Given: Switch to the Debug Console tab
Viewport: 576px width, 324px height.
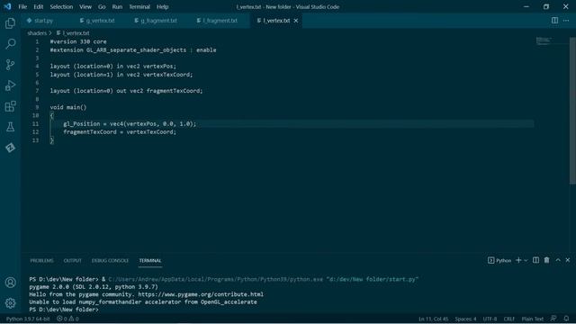Looking at the screenshot, I should tap(110, 260).
